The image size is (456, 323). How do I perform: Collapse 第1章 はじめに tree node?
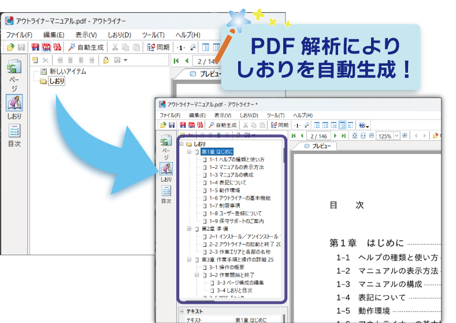click(190, 152)
